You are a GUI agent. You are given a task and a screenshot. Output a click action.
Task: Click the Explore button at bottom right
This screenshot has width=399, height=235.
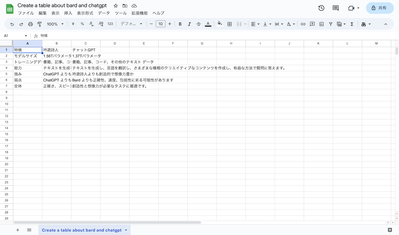point(390,230)
